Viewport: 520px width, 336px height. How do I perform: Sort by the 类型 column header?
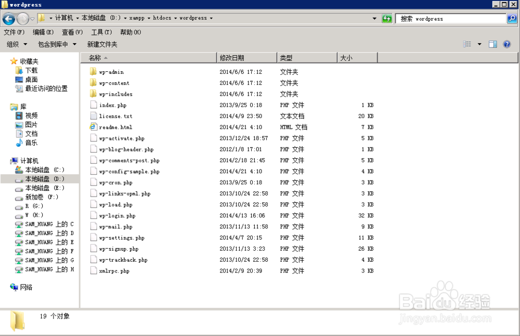pyautogui.click(x=307, y=58)
